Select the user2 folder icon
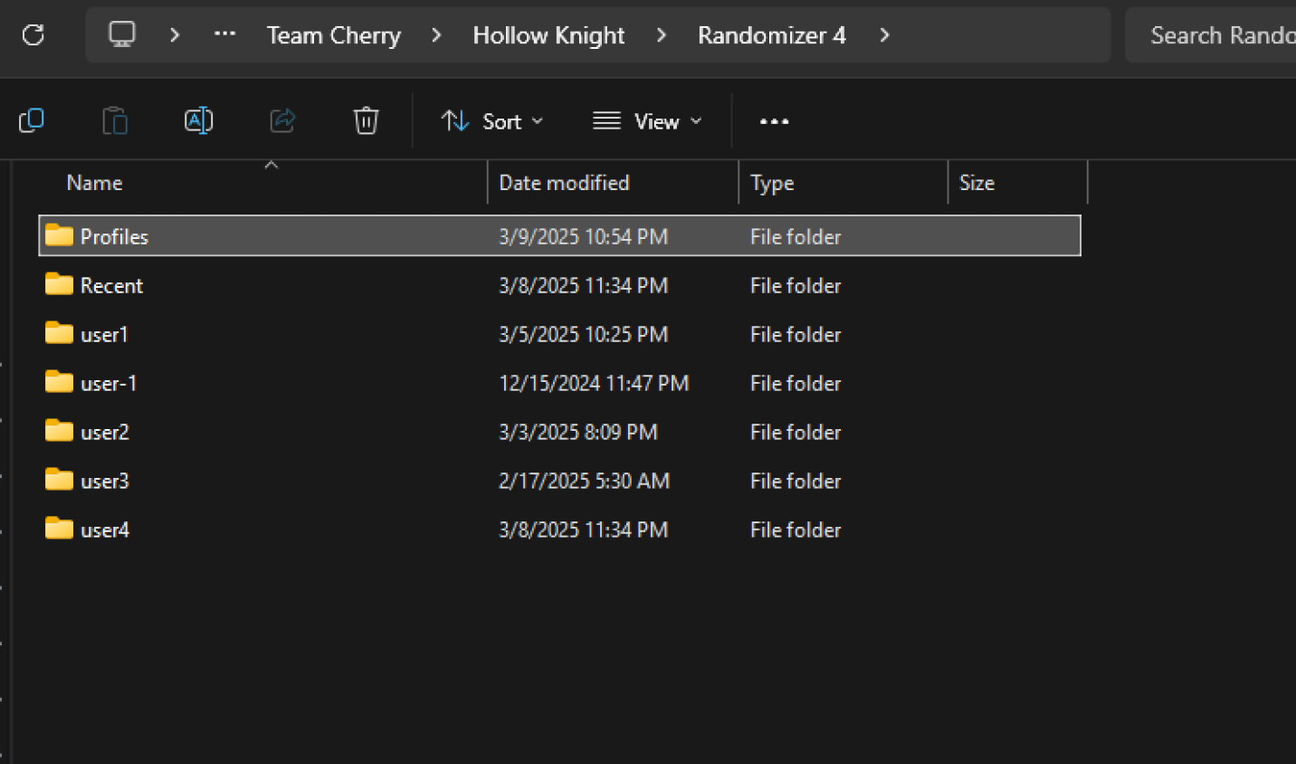1296x764 pixels. (59, 431)
